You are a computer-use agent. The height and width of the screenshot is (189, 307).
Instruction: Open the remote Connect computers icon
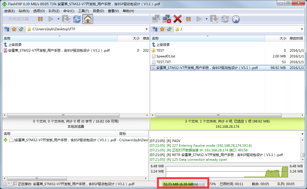tap(156, 19)
